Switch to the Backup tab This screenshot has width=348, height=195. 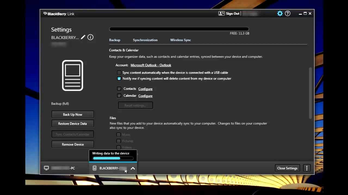coord(115,40)
